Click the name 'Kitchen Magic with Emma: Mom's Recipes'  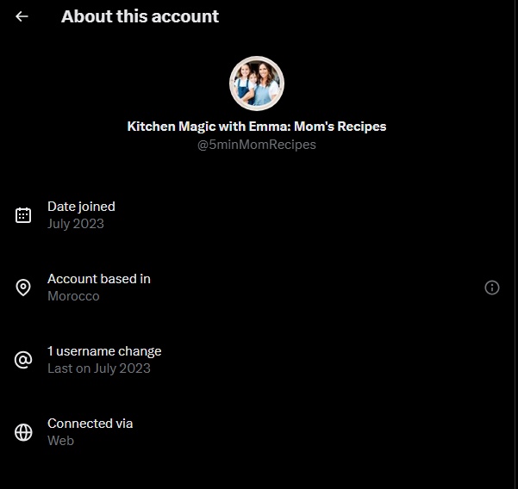pyautogui.click(x=257, y=127)
